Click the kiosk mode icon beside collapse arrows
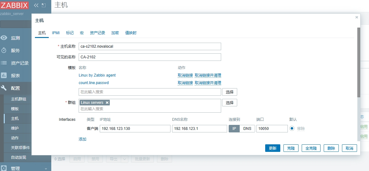 44,5
